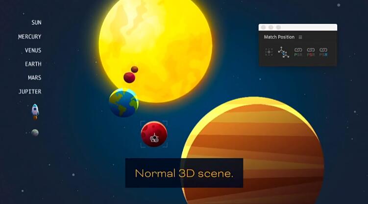This screenshot has width=368, height=204.
Task: Click the striped Jupiter planet
Action: pyautogui.click(x=253, y=150)
